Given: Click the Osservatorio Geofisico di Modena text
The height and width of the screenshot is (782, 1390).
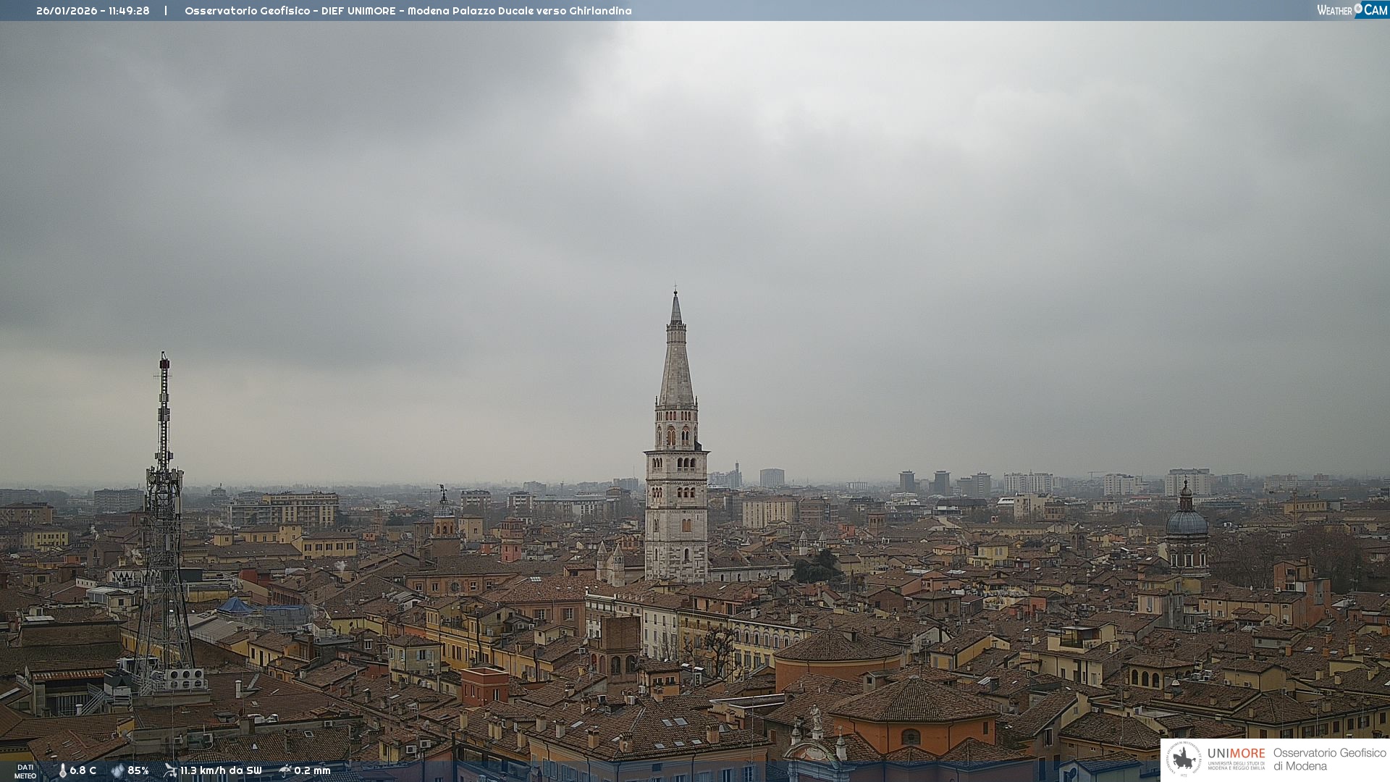Looking at the screenshot, I should point(1329,760).
